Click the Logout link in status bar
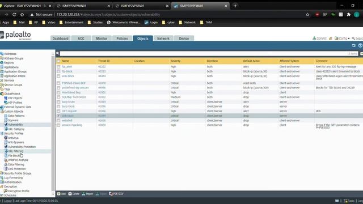The width and height of the screenshot is (363, 204). click(7, 201)
